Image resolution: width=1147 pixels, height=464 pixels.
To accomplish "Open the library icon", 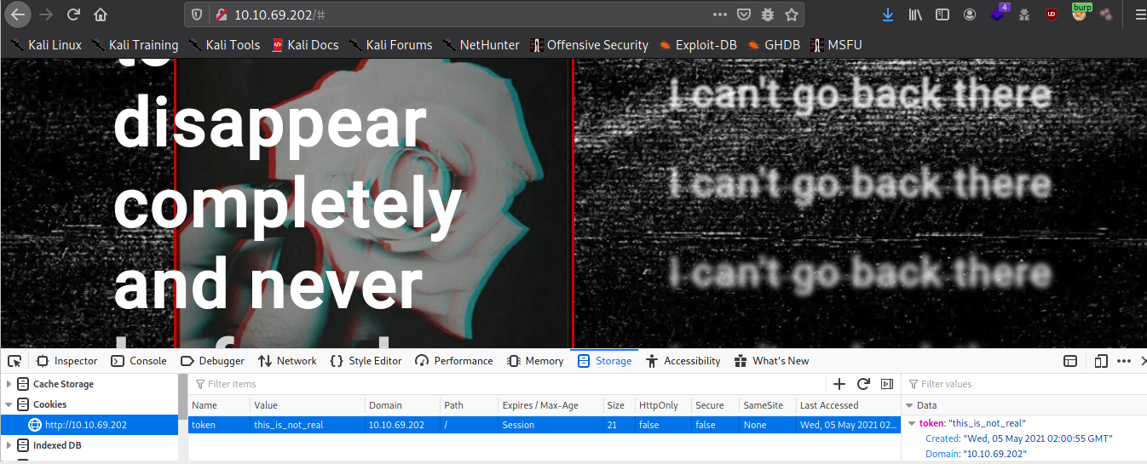I will pyautogui.click(x=915, y=14).
